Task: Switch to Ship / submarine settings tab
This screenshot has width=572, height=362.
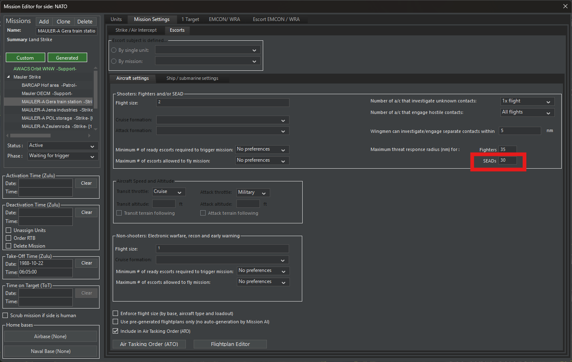Action: 192,78
